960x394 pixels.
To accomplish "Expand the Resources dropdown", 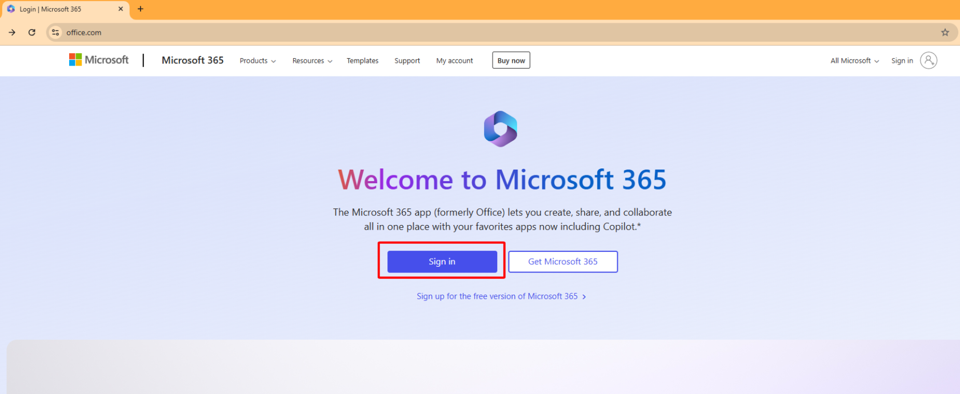I will coord(312,61).
